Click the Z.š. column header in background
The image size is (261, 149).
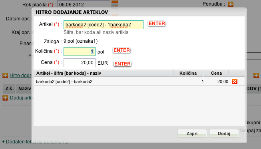(9, 89)
